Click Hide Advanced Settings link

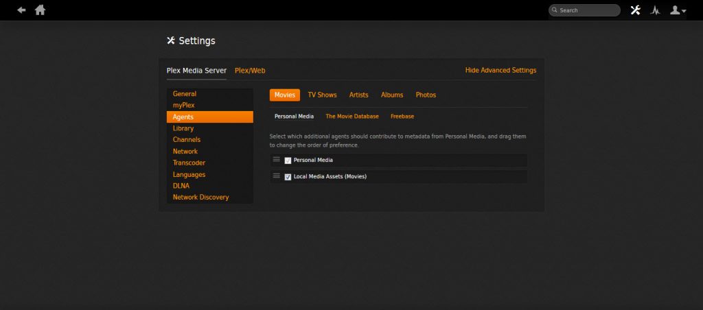click(x=500, y=71)
